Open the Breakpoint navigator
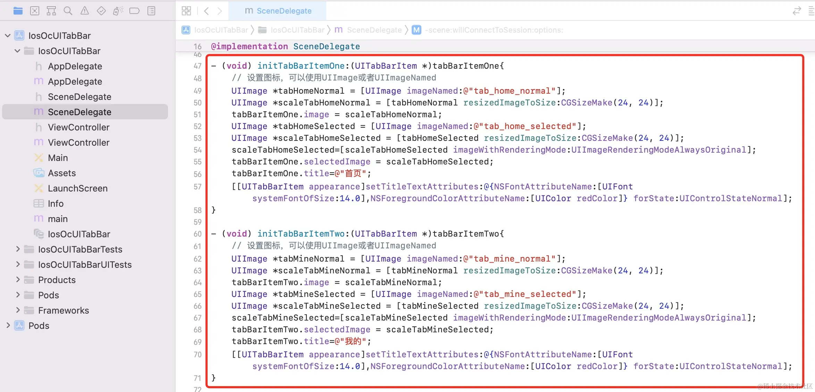 coord(134,11)
